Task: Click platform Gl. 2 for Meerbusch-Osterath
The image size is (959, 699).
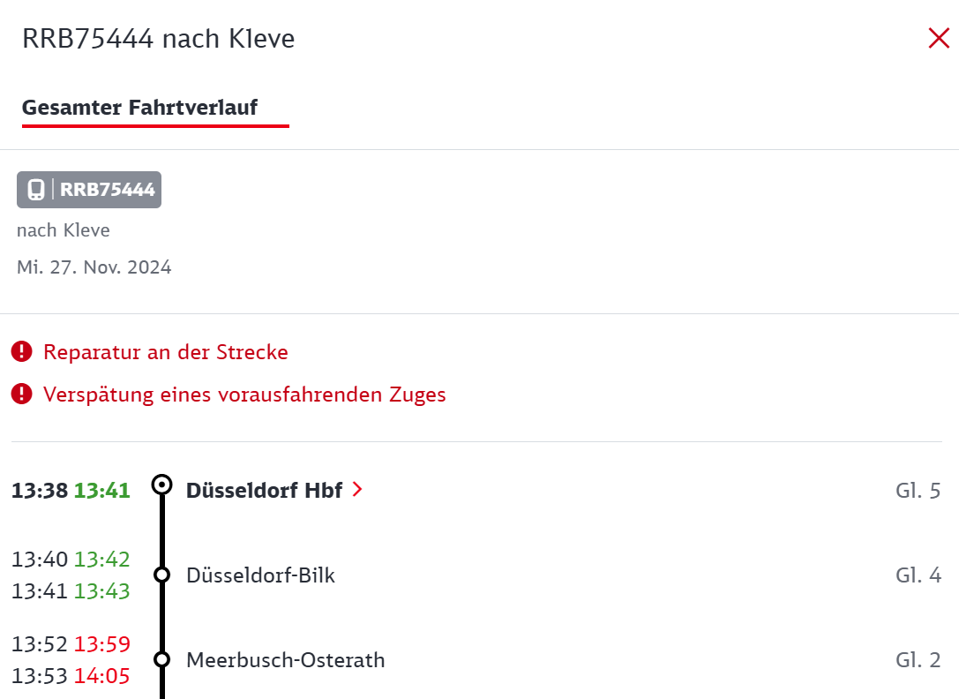Action: point(918,660)
